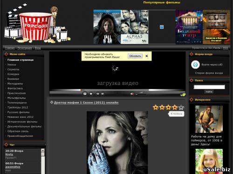Open Документальные фильмы category
Image resolution: width=233 pixels, height=174 pixels.
coord(24,127)
